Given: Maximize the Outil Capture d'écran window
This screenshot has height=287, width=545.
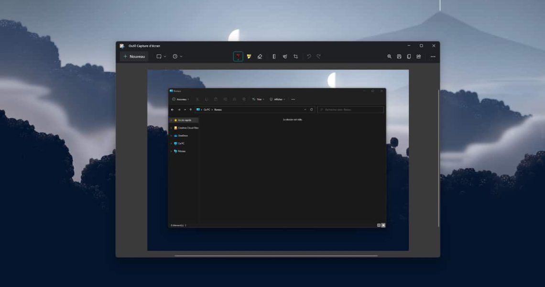Looking at the screenshot, I should [x=421, y=46].
